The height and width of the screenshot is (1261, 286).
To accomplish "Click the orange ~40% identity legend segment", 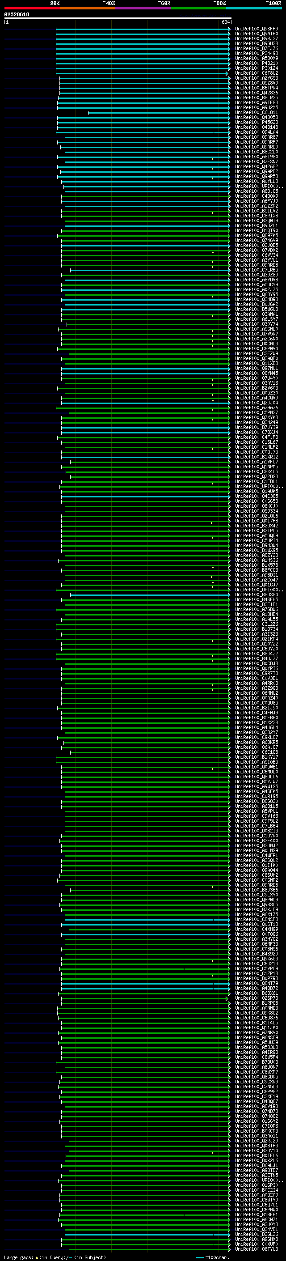I will click(x=88, y=8).
